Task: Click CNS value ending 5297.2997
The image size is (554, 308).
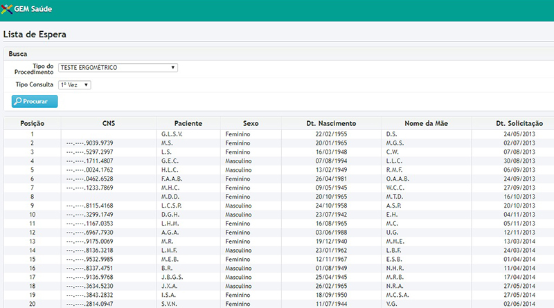Action: pos(90,152)
